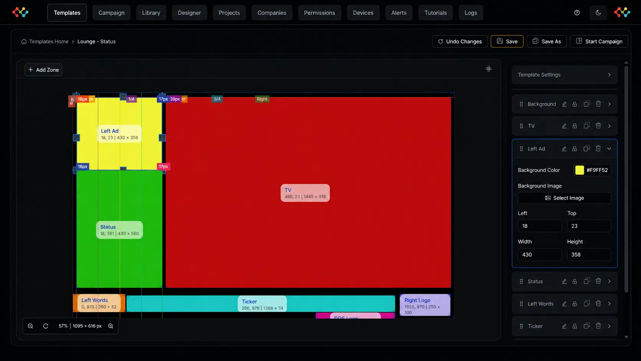The height and width of the screenshot is (361, 641).
Task: Delete the Ticker zone
Action: [598, 326]
